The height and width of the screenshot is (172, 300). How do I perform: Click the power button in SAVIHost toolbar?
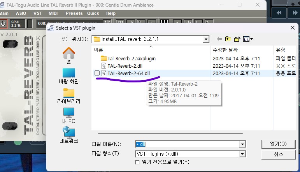click(x=3, y=24)
